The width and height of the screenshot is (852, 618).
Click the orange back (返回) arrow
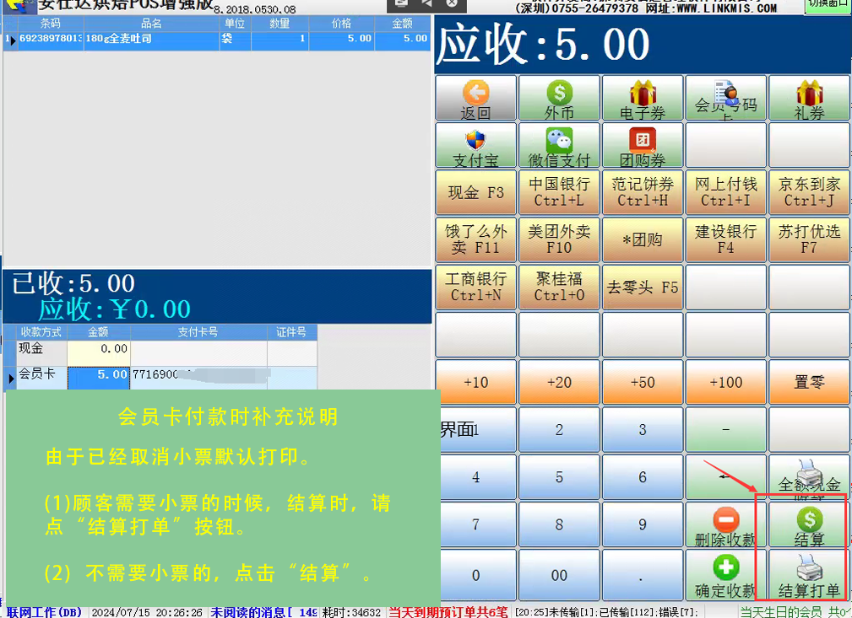[x=475, y=98]
